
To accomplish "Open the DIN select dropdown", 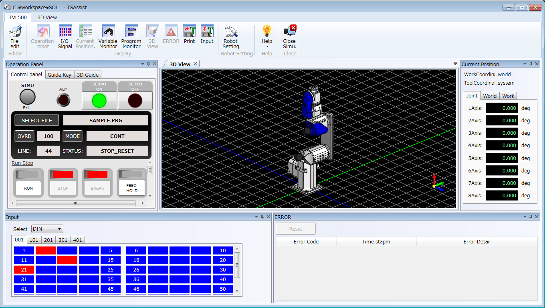I will pos(47,228).
